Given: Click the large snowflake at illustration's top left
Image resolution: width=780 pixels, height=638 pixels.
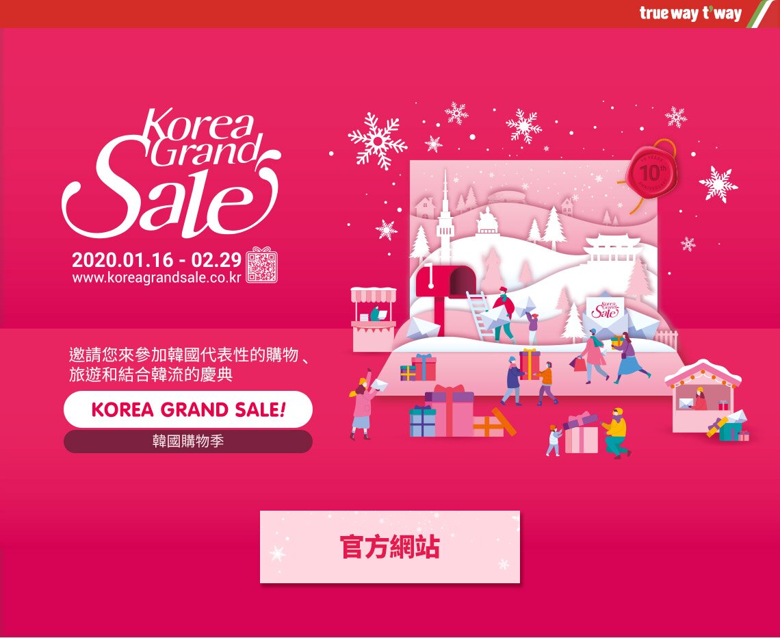Looking at the screenshot, I should coord(378,141).
